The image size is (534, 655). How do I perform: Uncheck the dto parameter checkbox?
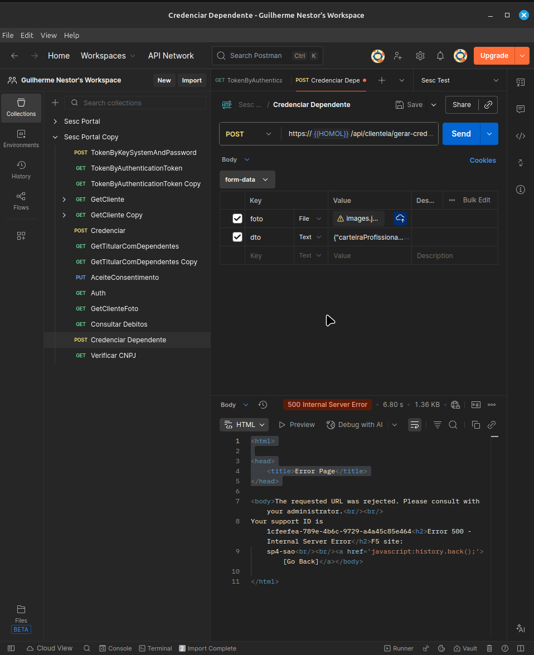click(x=237, y=237)
